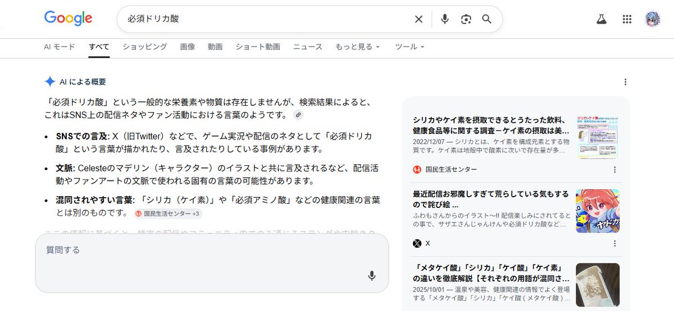
Task: Open the ショート動画 tab
Action: (258, 47)
